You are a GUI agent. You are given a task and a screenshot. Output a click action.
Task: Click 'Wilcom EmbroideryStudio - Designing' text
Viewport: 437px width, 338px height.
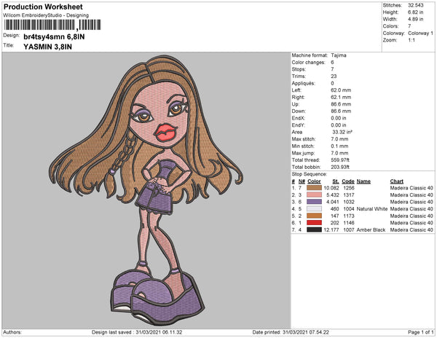[x=46, y=15]
